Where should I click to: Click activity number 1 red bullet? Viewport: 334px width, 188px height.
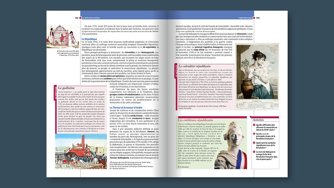pyautogui.click(x=254, y=125)
